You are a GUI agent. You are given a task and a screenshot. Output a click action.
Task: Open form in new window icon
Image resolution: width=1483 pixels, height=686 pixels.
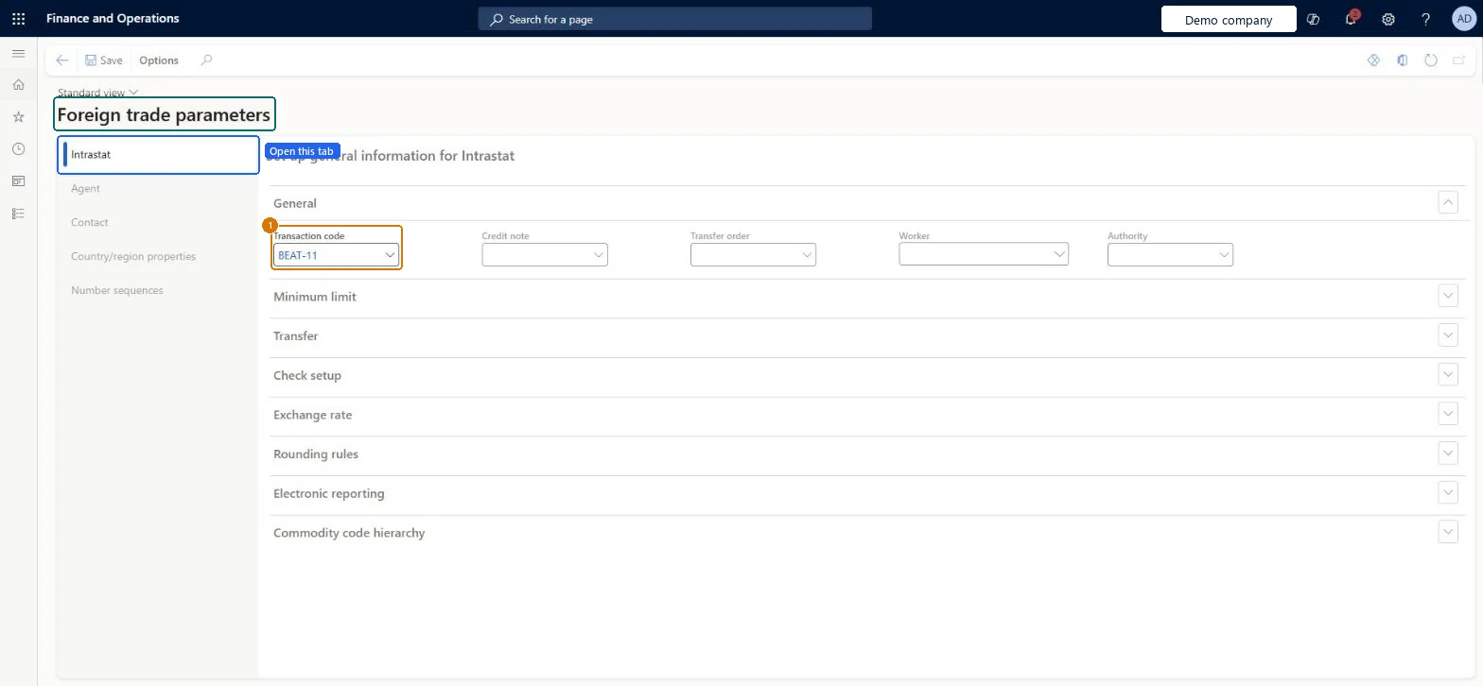1459,60
